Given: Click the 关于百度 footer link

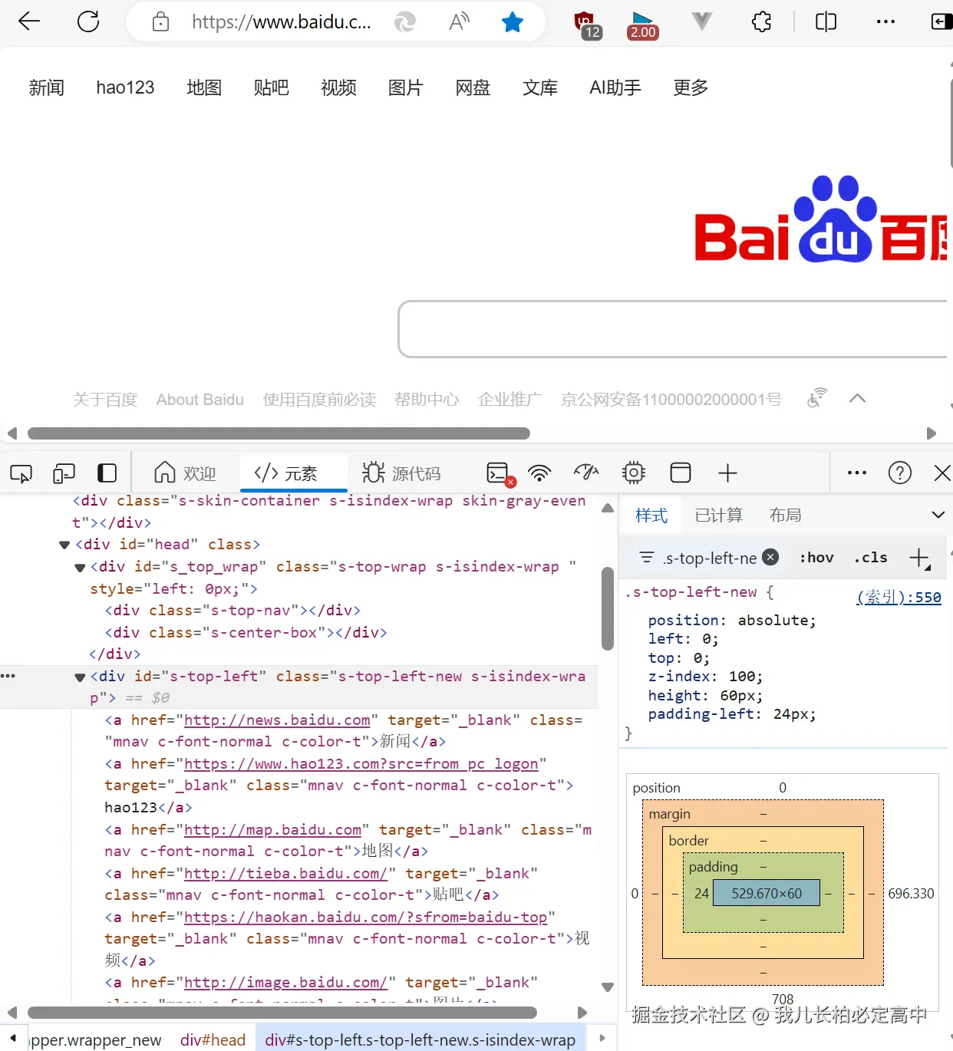Looking at the screenshot, I should 104,399.
